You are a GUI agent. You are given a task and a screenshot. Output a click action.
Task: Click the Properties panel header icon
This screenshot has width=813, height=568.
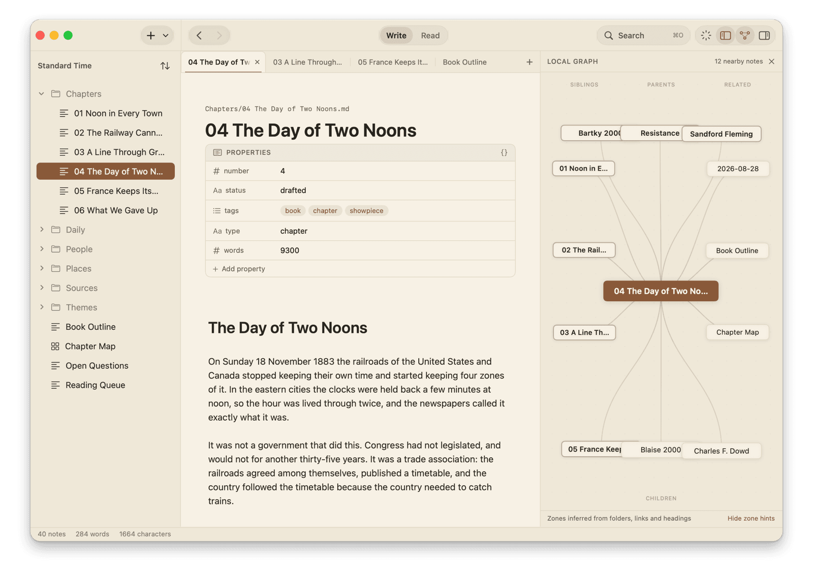[217, 152]
